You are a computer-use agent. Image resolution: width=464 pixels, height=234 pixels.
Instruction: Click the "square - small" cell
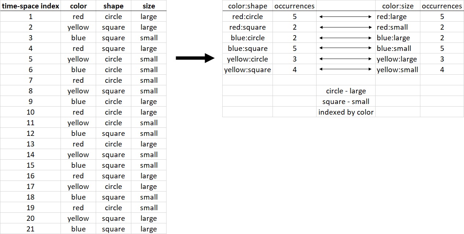(346, 101)
